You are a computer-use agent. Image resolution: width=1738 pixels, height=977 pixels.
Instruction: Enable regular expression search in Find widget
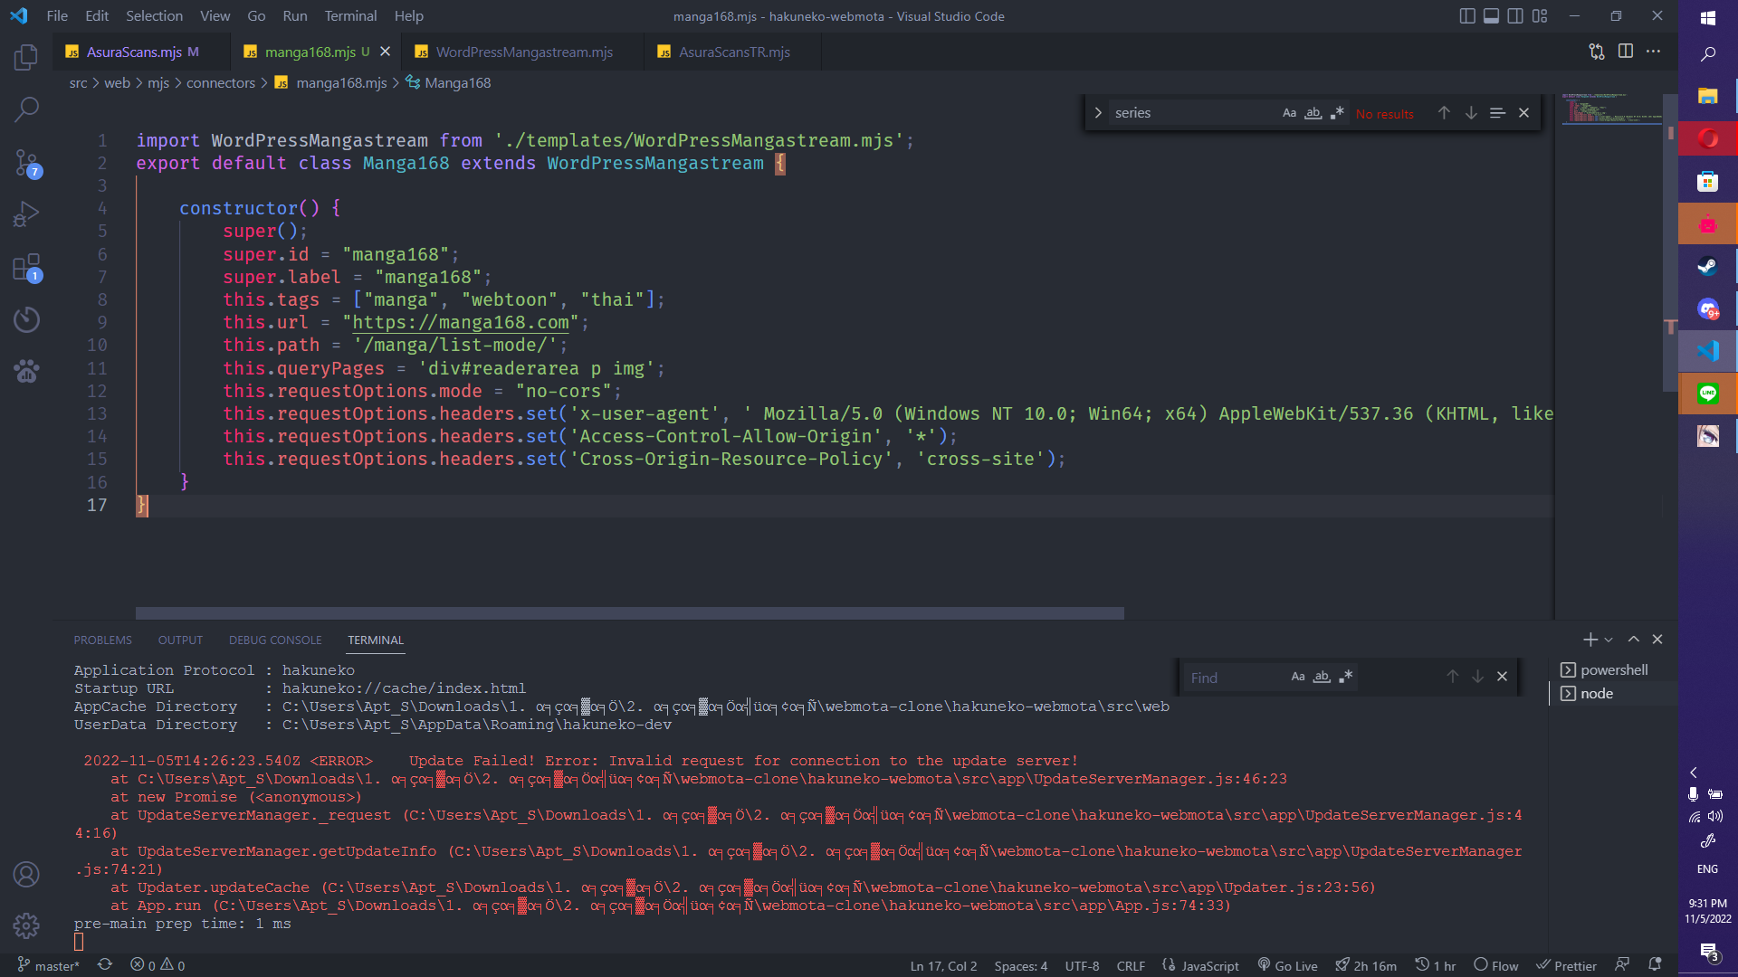[x=1338, y=112]
